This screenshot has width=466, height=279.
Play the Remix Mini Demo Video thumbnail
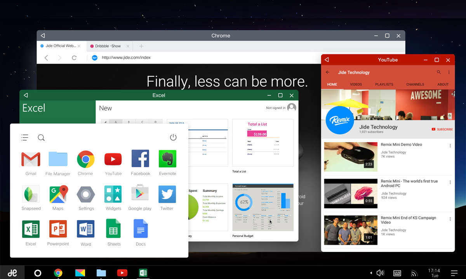tap(351, 157)
